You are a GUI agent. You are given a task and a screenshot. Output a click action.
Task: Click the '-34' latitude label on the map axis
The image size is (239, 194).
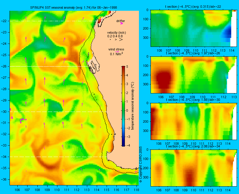click(x=4, y=157)
